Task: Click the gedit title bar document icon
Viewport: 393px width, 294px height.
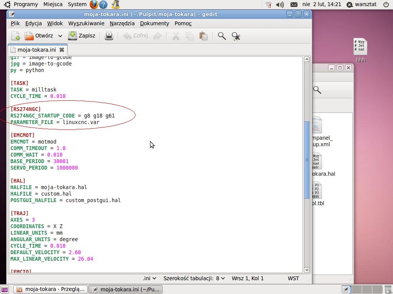Action: point(12,14)
